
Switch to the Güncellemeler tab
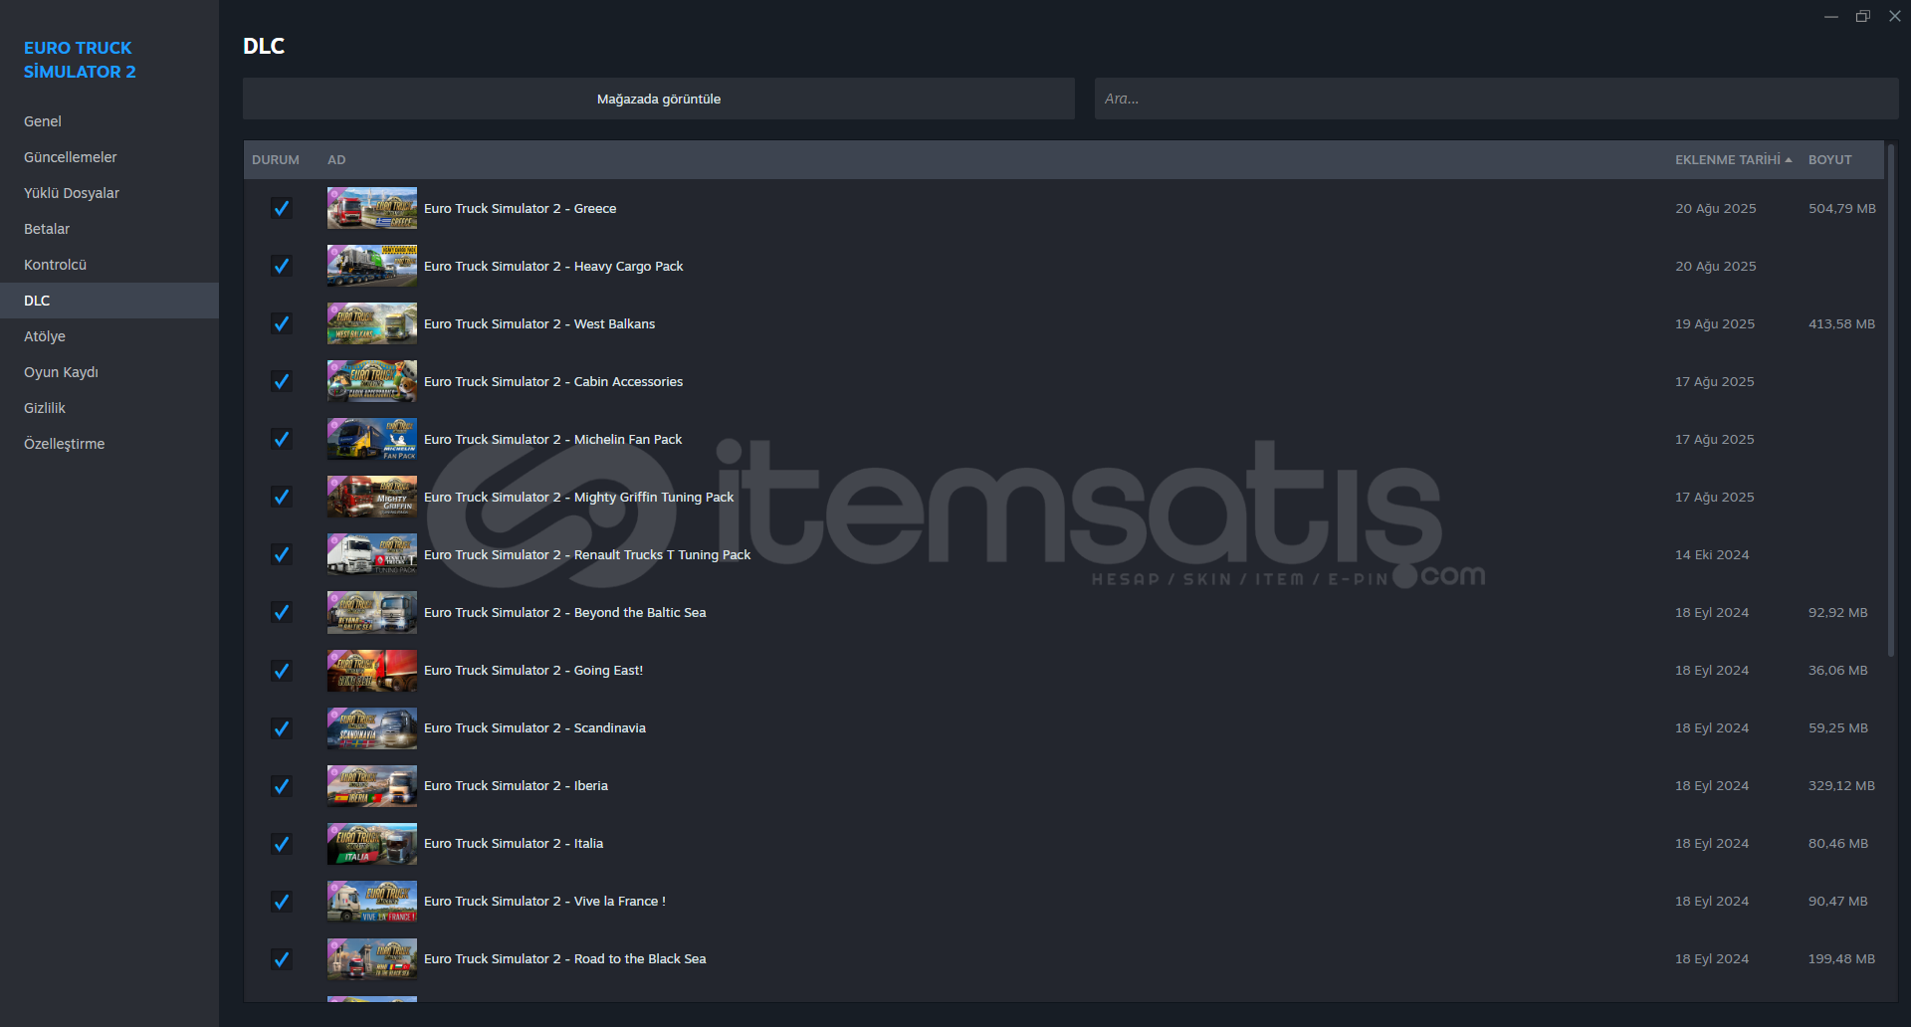click(109, 157)
